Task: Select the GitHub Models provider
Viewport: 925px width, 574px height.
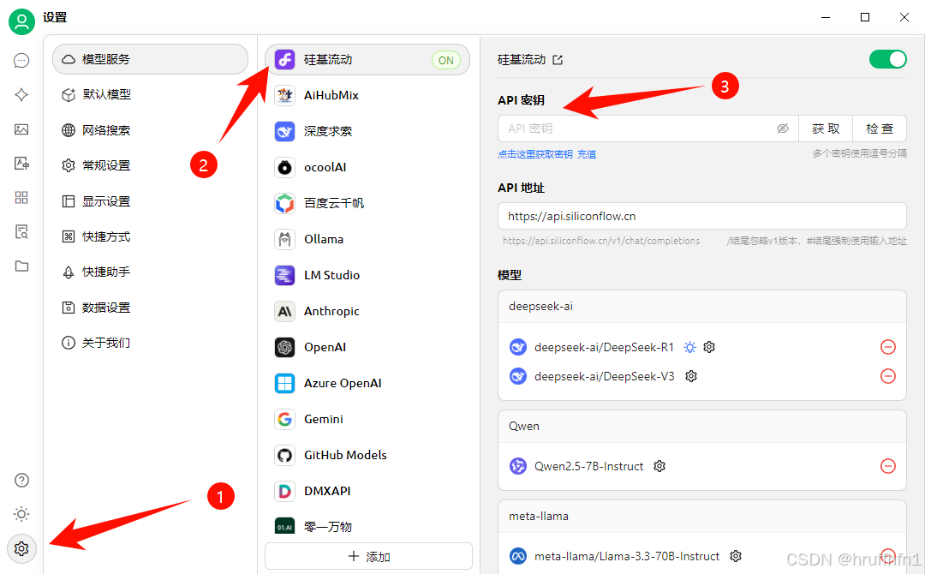Action: click(367, 455)
